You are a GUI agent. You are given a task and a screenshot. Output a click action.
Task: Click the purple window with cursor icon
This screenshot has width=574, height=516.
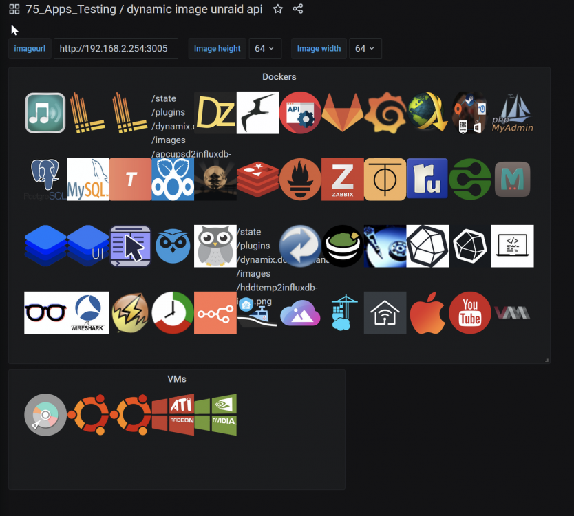[x=130, y=246]
